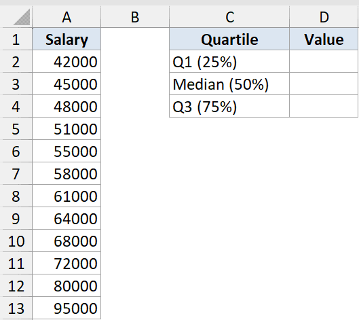Click the Salary header cell
Image resolution: width=359 pixels, height=320 pixels.
click(67, 39)
